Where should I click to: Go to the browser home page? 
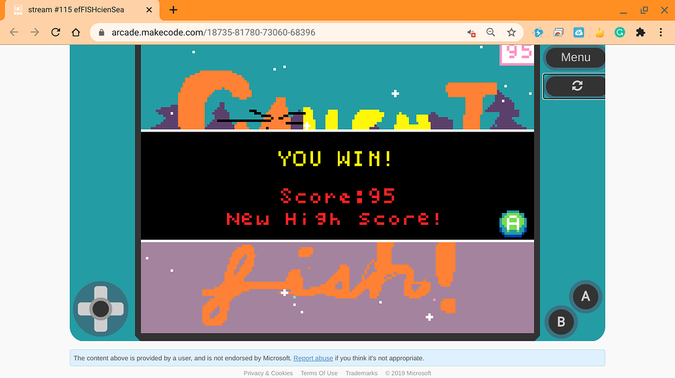click(76, 31)
